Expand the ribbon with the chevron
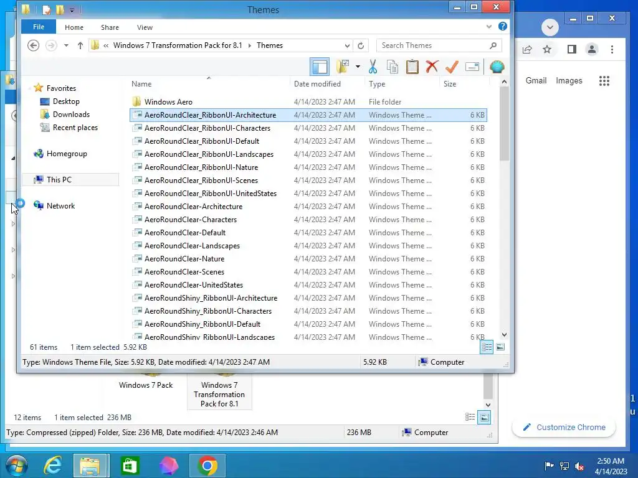This screenshot has width=638, height=478. (488, 27)
